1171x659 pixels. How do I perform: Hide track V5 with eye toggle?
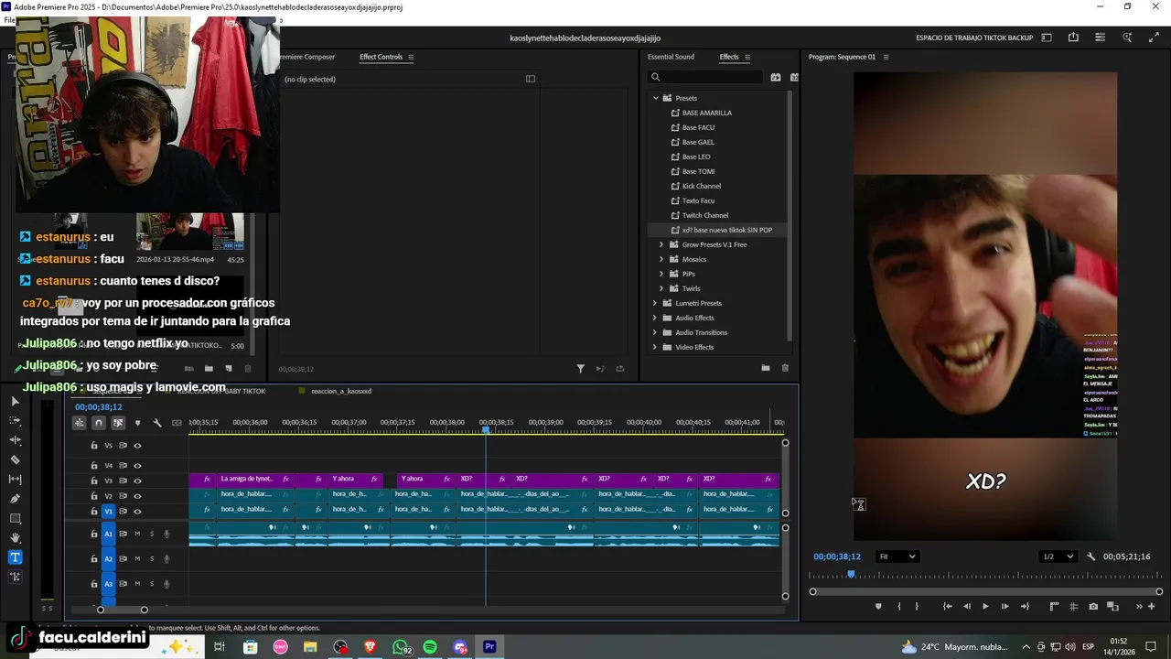click(137, 446)
